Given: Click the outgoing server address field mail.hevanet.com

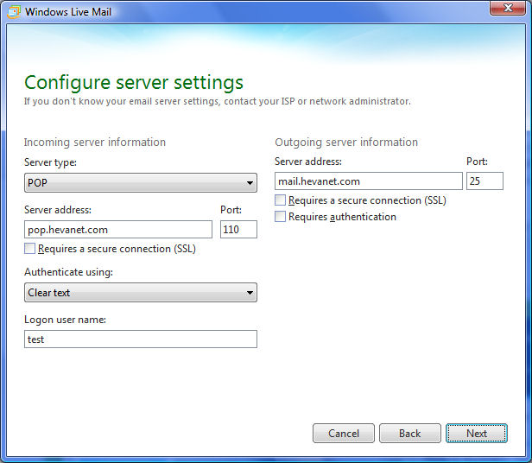Looking at the screenshot, I should pos(369,181).
